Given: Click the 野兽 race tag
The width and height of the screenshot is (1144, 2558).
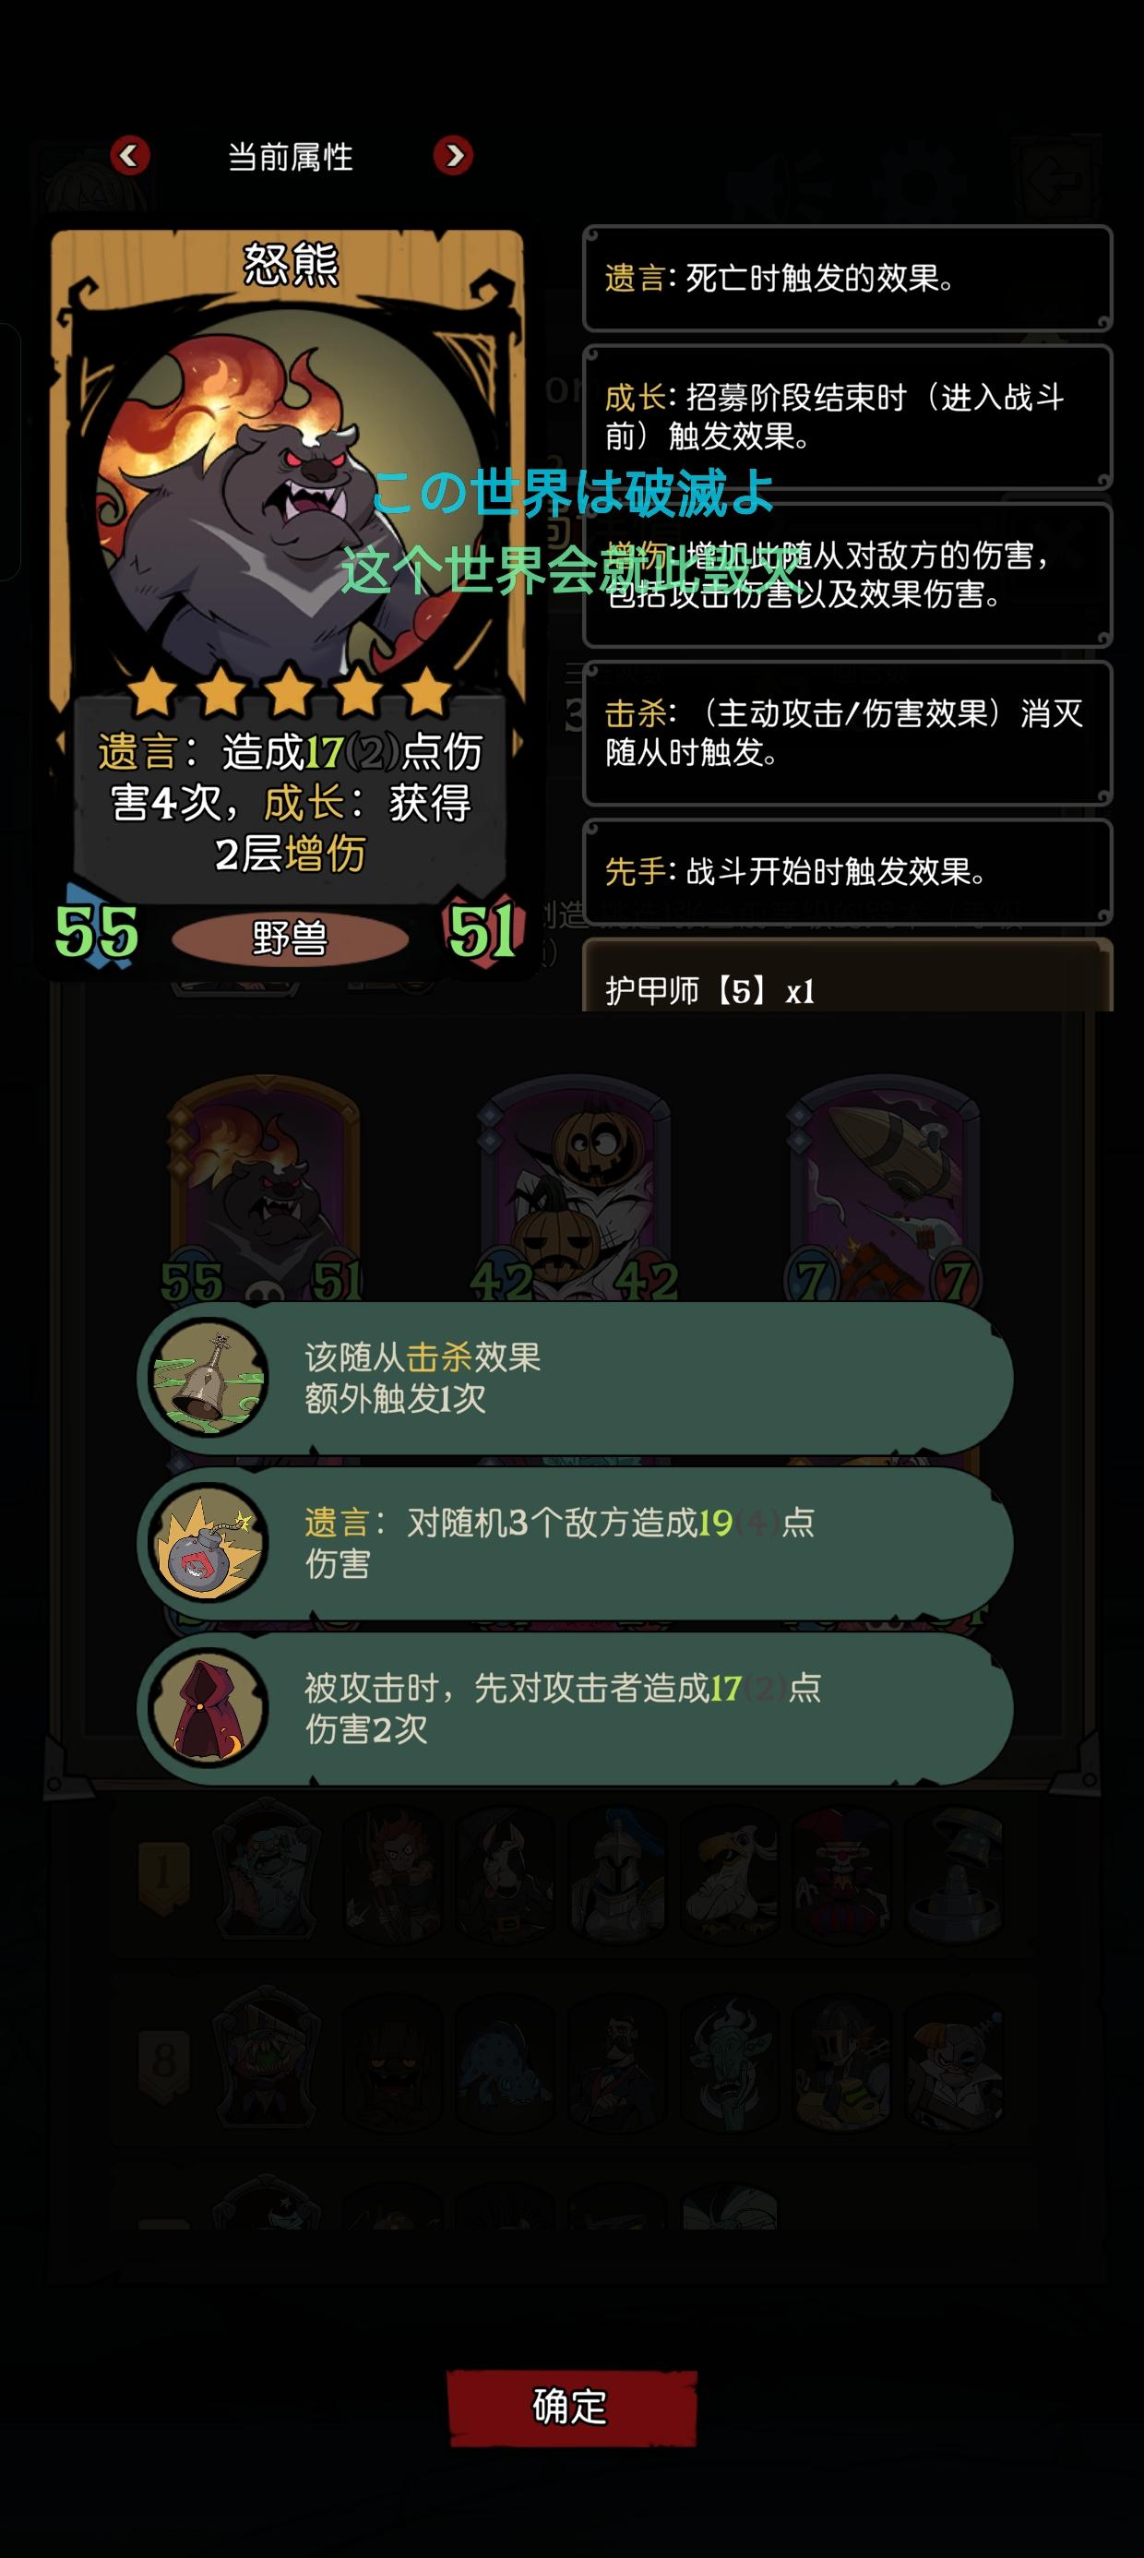Looking at the screenshot, I should click(290, 938).
